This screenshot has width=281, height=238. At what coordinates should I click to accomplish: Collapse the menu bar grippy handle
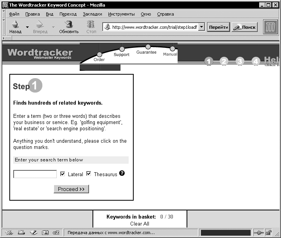tap(3, 14)
